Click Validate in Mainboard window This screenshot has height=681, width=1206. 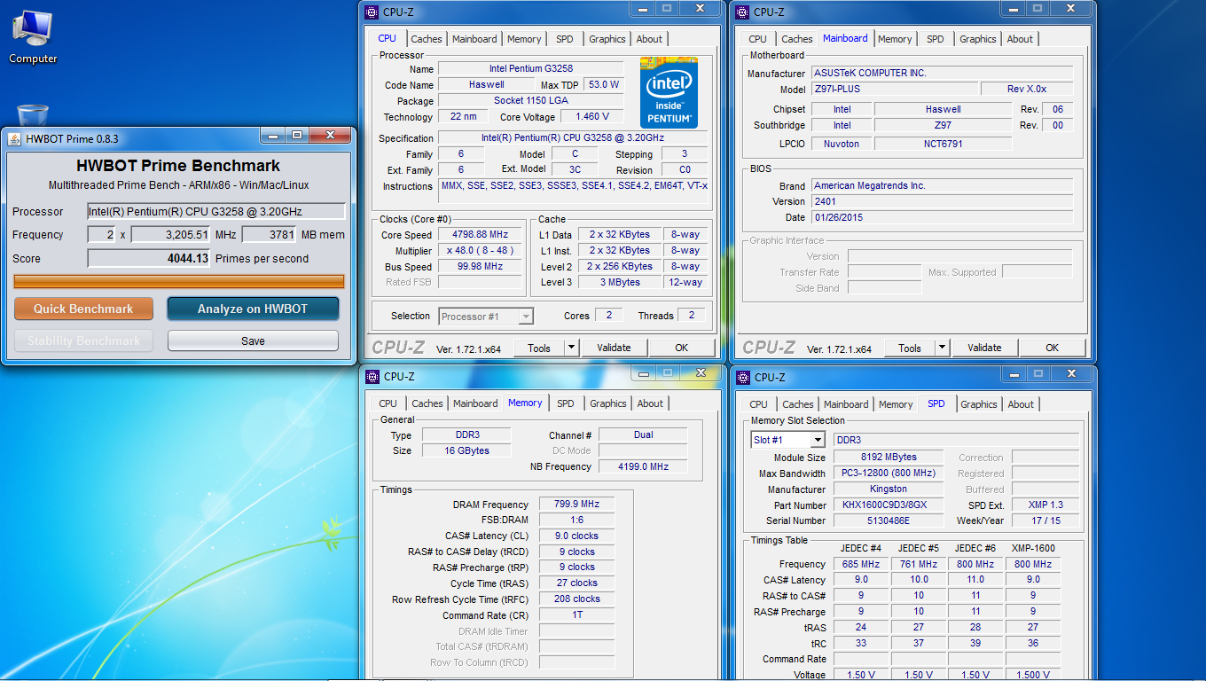point(984,348)
